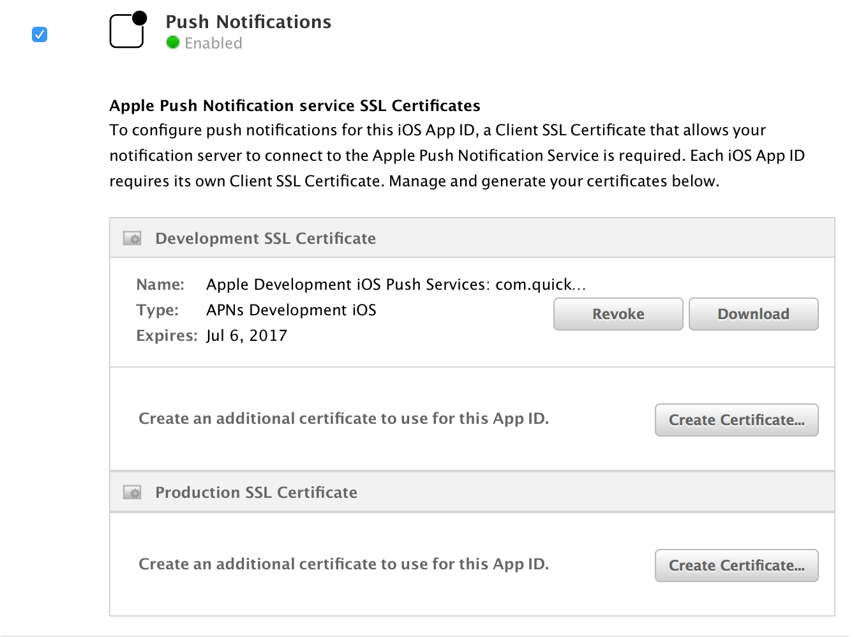Click the Production SSL Certificate header icon

132,493
